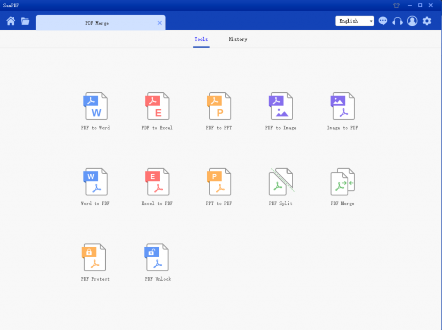Image resolution: width=442 pixels, height=330 pixels.
Task: Open the settings gear
Action: pos(427,21)
